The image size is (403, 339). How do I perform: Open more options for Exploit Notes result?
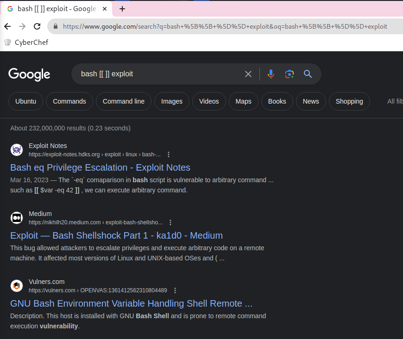click(x=169, y=154)
